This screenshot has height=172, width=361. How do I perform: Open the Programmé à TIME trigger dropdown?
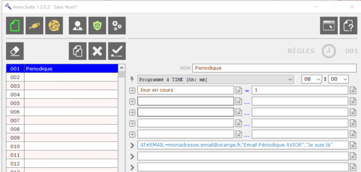215,79
